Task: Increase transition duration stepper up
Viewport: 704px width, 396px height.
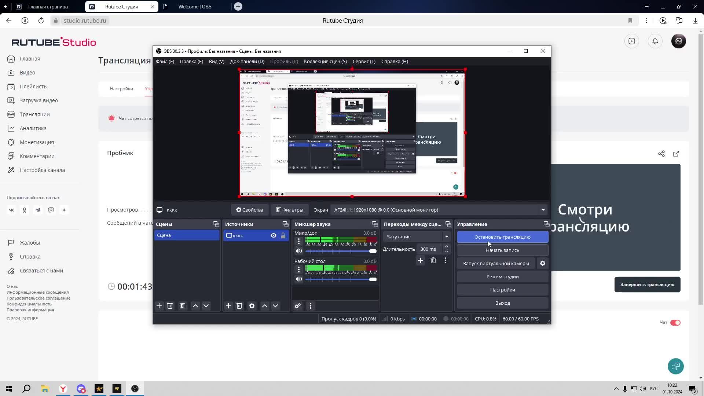Action: [447, 247]
